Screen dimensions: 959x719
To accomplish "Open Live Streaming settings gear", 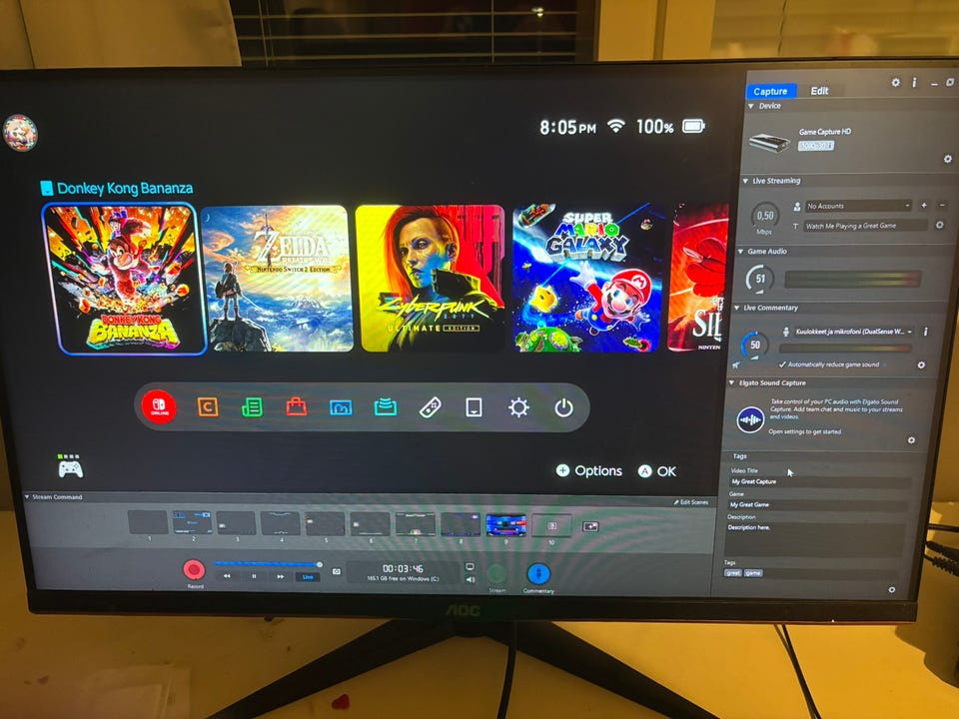I will point(940,225).
